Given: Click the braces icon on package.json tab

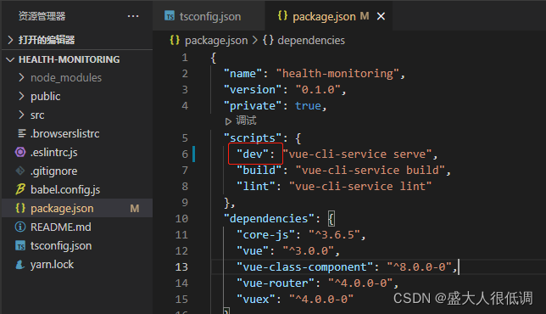Looking at the screenshot, I should 283,15.
